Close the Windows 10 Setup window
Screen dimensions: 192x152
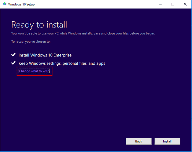[x=185, y=4]
